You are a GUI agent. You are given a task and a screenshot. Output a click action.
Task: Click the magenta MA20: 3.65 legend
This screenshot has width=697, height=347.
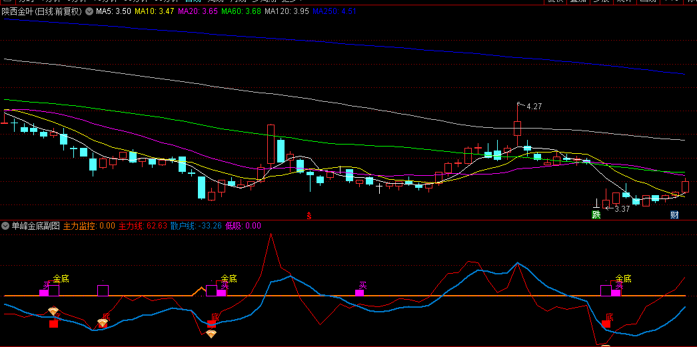(197, 11)
